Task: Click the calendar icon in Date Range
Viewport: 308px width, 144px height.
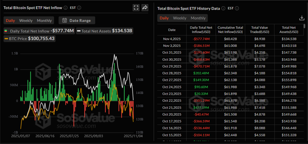Action: (x=64, y=20)
